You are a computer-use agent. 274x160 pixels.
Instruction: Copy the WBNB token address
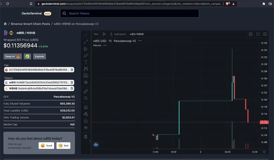coord(72,89)
